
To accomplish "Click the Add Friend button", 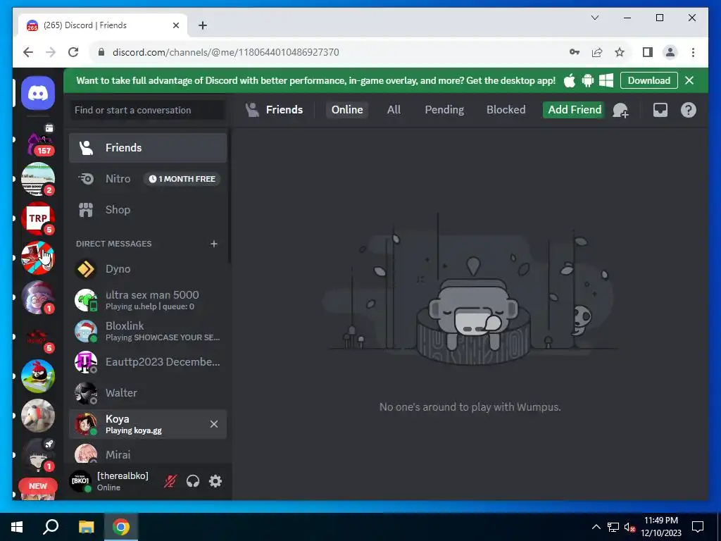I will coord(575,109).
